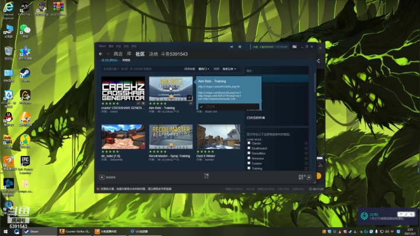The height and width of the screenshot is (236, 420).
Task: Open Internet Explorer desktop icon
Action: (9, 10)
